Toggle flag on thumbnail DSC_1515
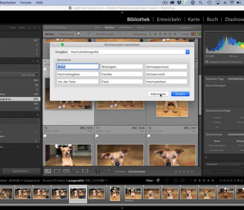 coord(45,136)
